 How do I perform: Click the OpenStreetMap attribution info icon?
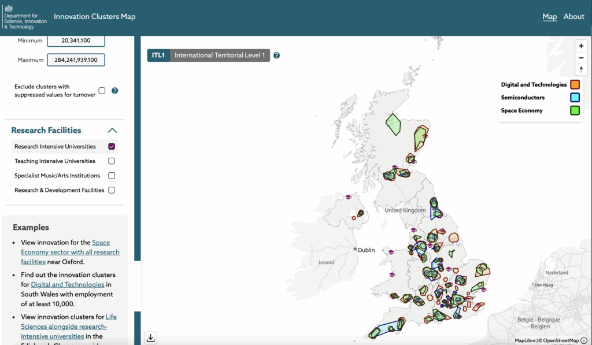coord(583,340)
